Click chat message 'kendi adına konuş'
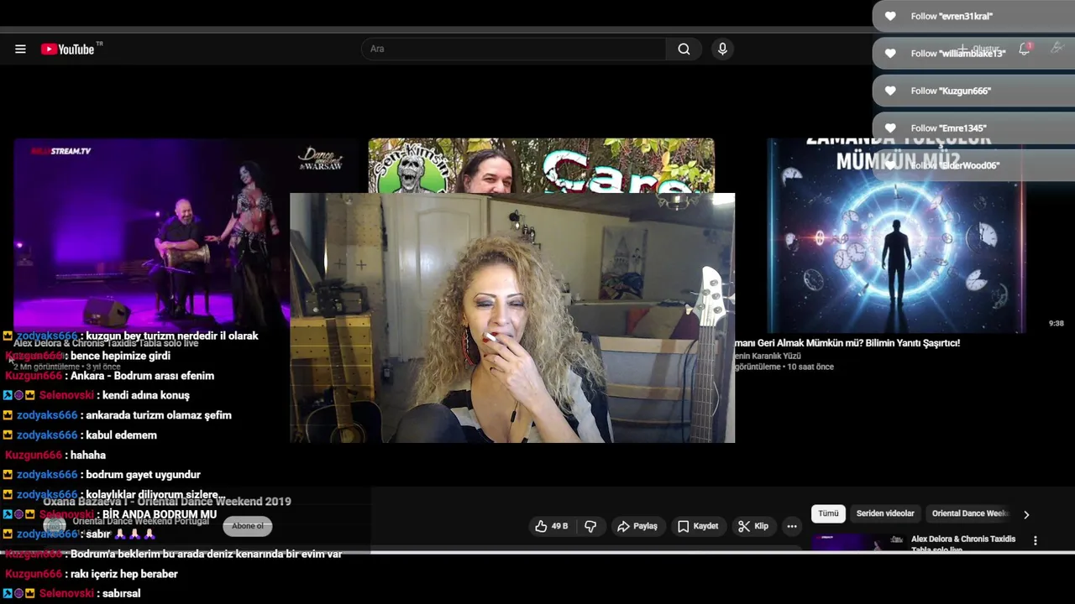This screenshot has height=604, width=1075. [x=145, y=395]
